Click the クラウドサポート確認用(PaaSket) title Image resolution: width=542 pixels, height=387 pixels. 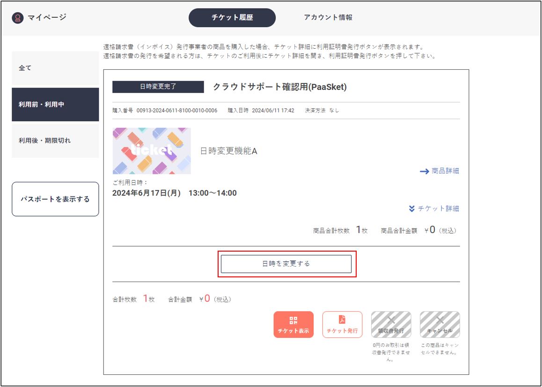280,87
